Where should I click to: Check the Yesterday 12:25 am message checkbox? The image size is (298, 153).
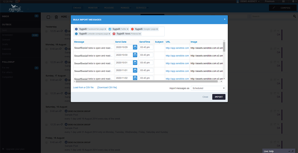46,31
